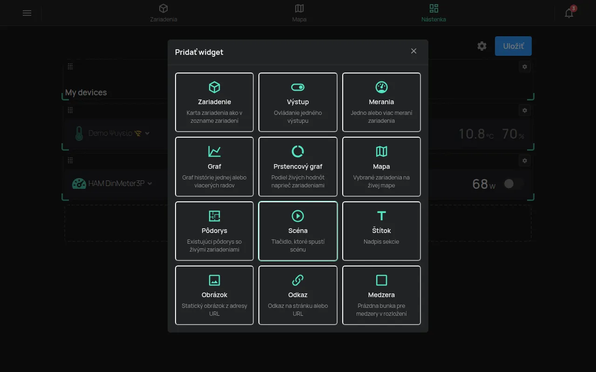Toggle the HAM DinMeter3P output switch
Viewport: 596px width, 372px height.
[x=513, y=184]
